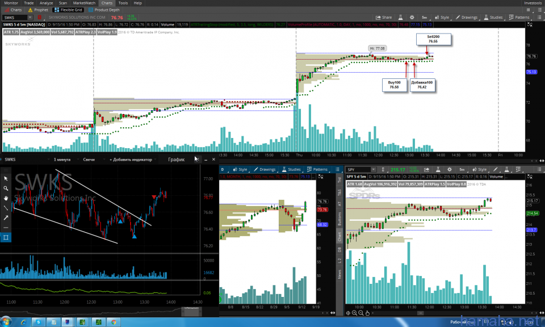Open Studies menu in daily chart panel
This screenshot has width=545, height=327.
pos(291,169)
